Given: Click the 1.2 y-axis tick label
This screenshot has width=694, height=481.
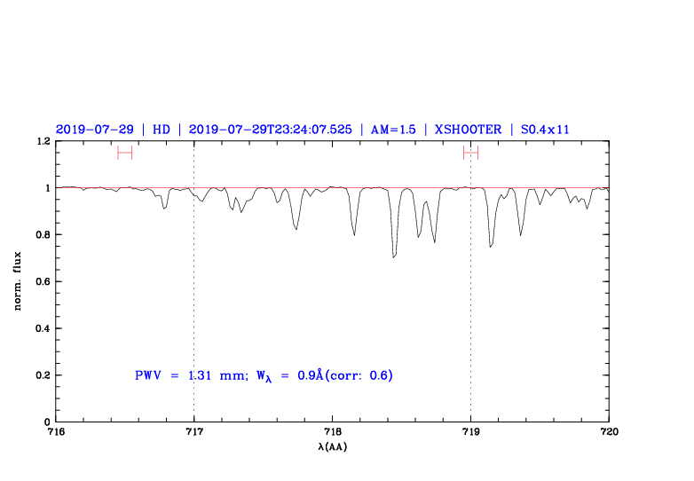Looking at the screenshot, I should (x=42, y=142).
